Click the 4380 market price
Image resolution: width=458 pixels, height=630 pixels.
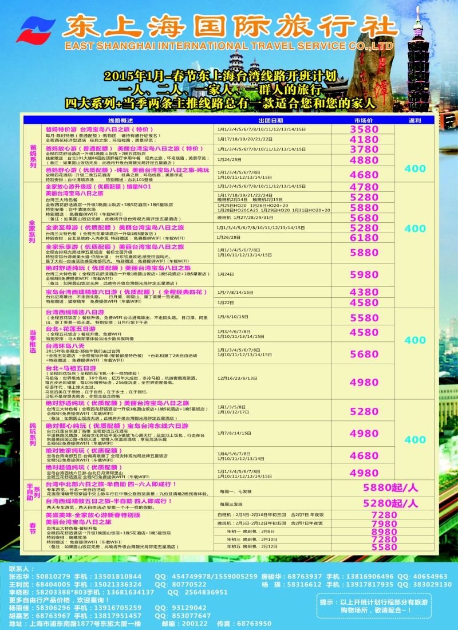pos(364,292)
